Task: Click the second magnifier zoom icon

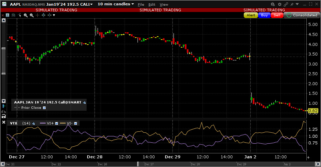Action: click(32, 15)
